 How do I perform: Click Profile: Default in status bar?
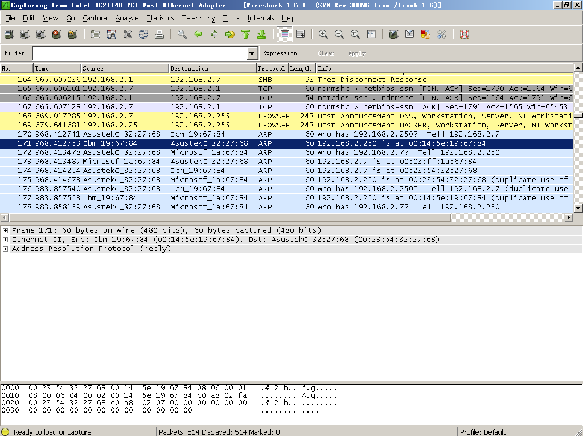[x=483, y=432]
